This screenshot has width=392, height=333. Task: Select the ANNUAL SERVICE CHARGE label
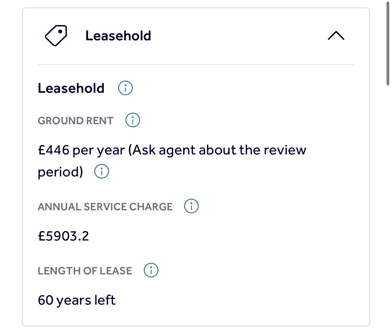click(105, 207)
